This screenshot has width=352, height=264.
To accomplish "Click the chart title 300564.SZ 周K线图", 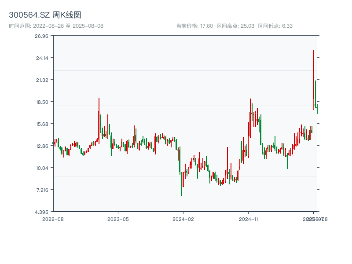I will [x=45, y=15].
